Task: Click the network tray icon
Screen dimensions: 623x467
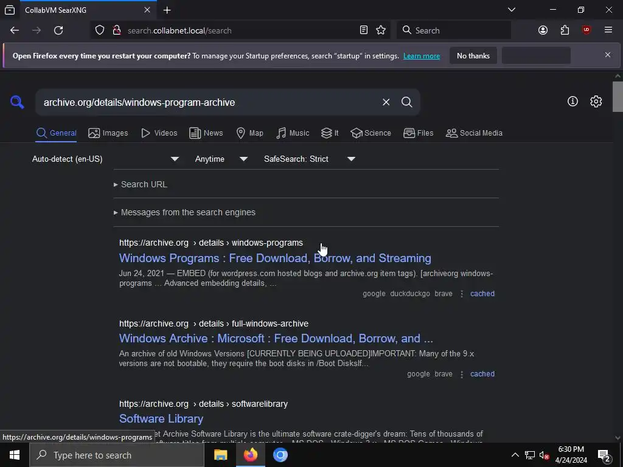Action: click(530, 455)
